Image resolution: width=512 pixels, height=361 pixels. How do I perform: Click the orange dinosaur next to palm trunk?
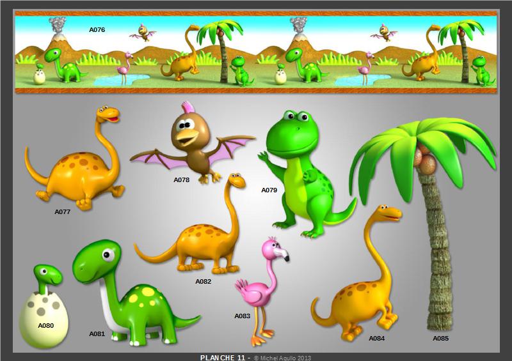click(362, 288)
